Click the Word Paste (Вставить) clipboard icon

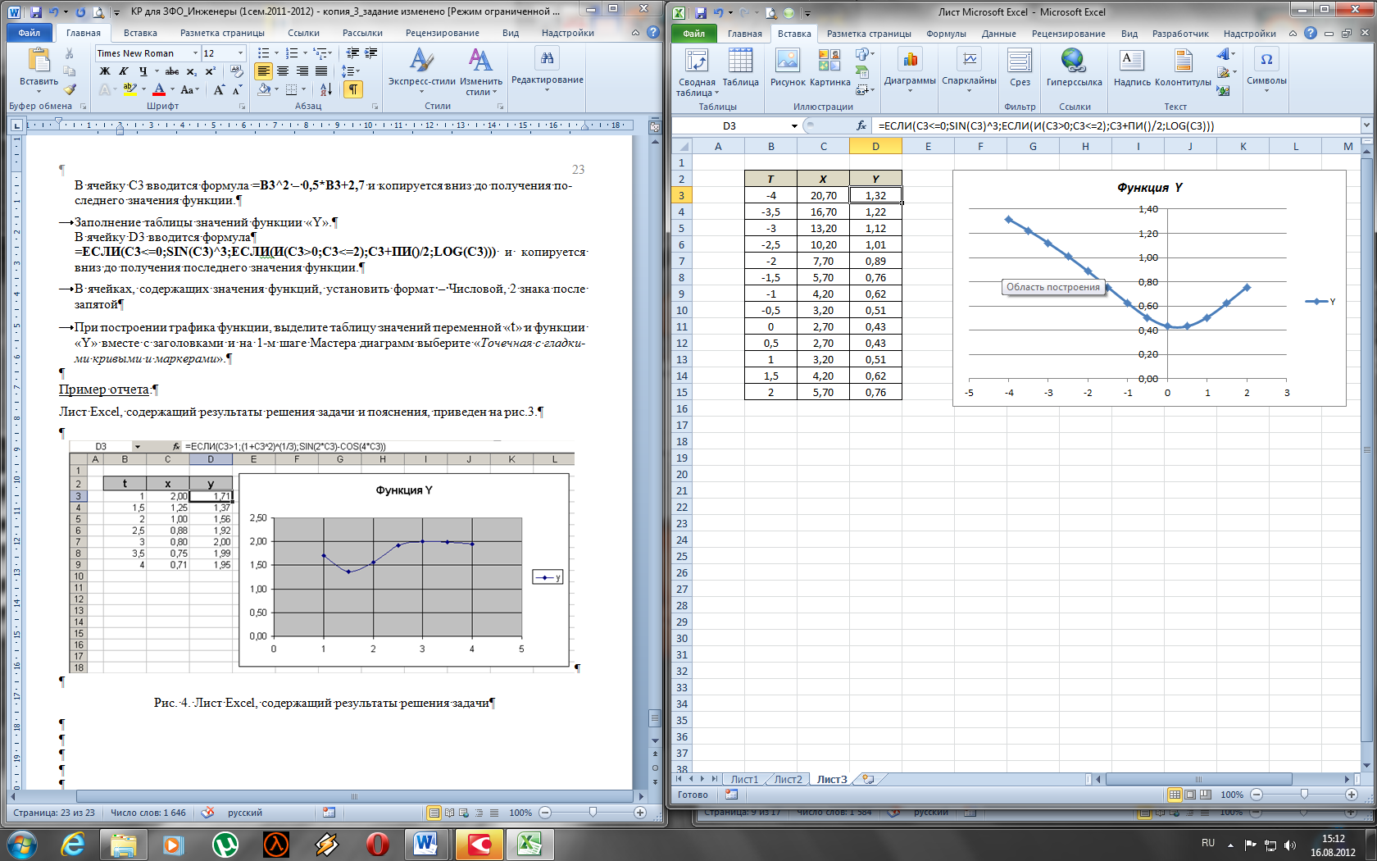pos(39,60)
